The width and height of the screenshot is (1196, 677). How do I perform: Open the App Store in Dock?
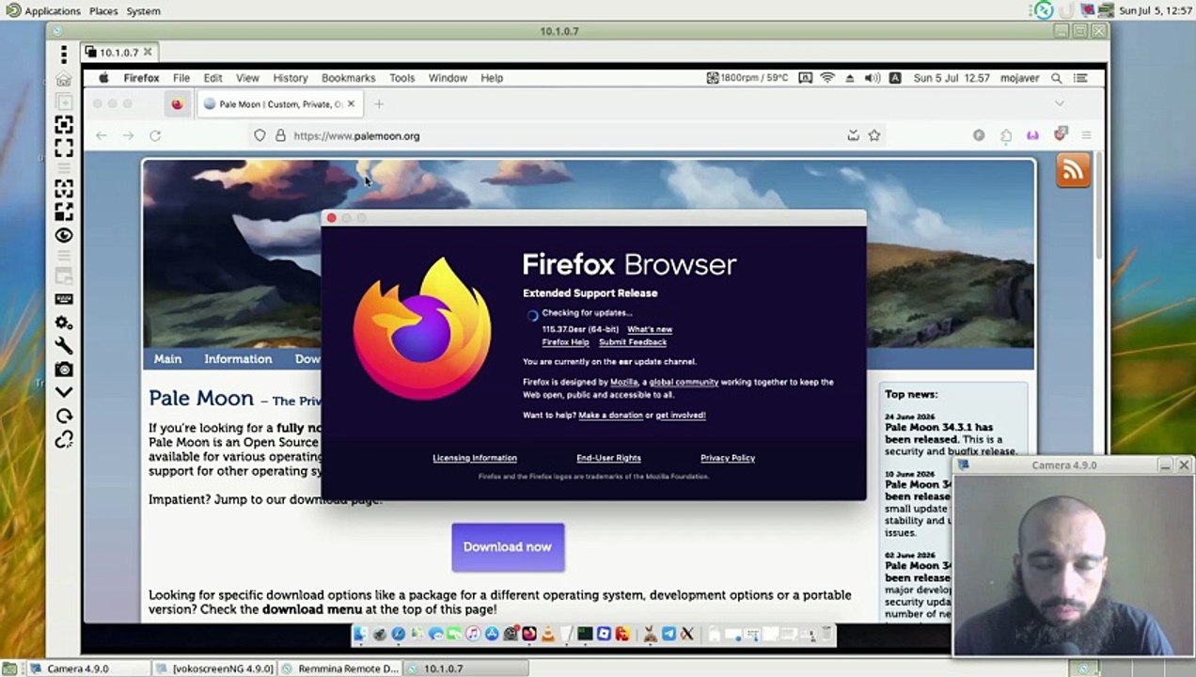pos(492,635)
